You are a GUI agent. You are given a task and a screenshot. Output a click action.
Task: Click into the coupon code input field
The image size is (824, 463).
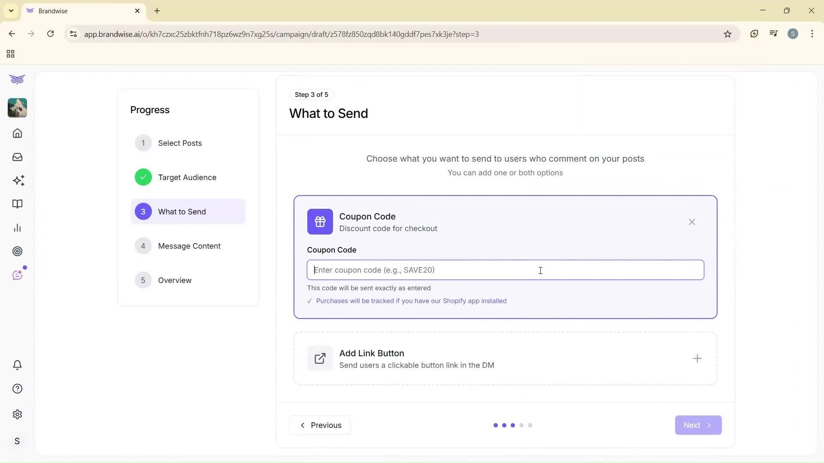click(x=505, y=270)
